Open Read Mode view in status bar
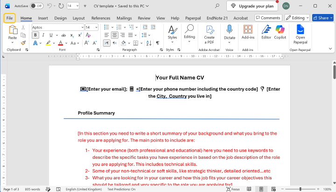336x192 pixels. point(249,189)
